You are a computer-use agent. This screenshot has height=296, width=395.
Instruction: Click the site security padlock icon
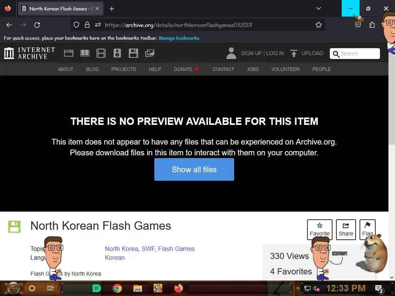coord(87,25)
